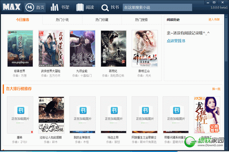The image size is (229, 152).
Task: Click author text 作者: 月关
Action: (144, 76)
